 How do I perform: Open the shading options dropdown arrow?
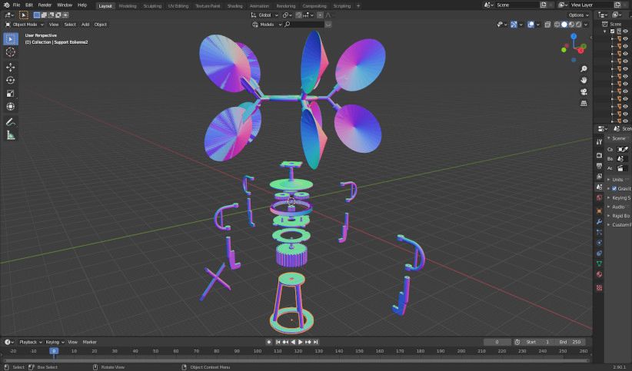586,25
